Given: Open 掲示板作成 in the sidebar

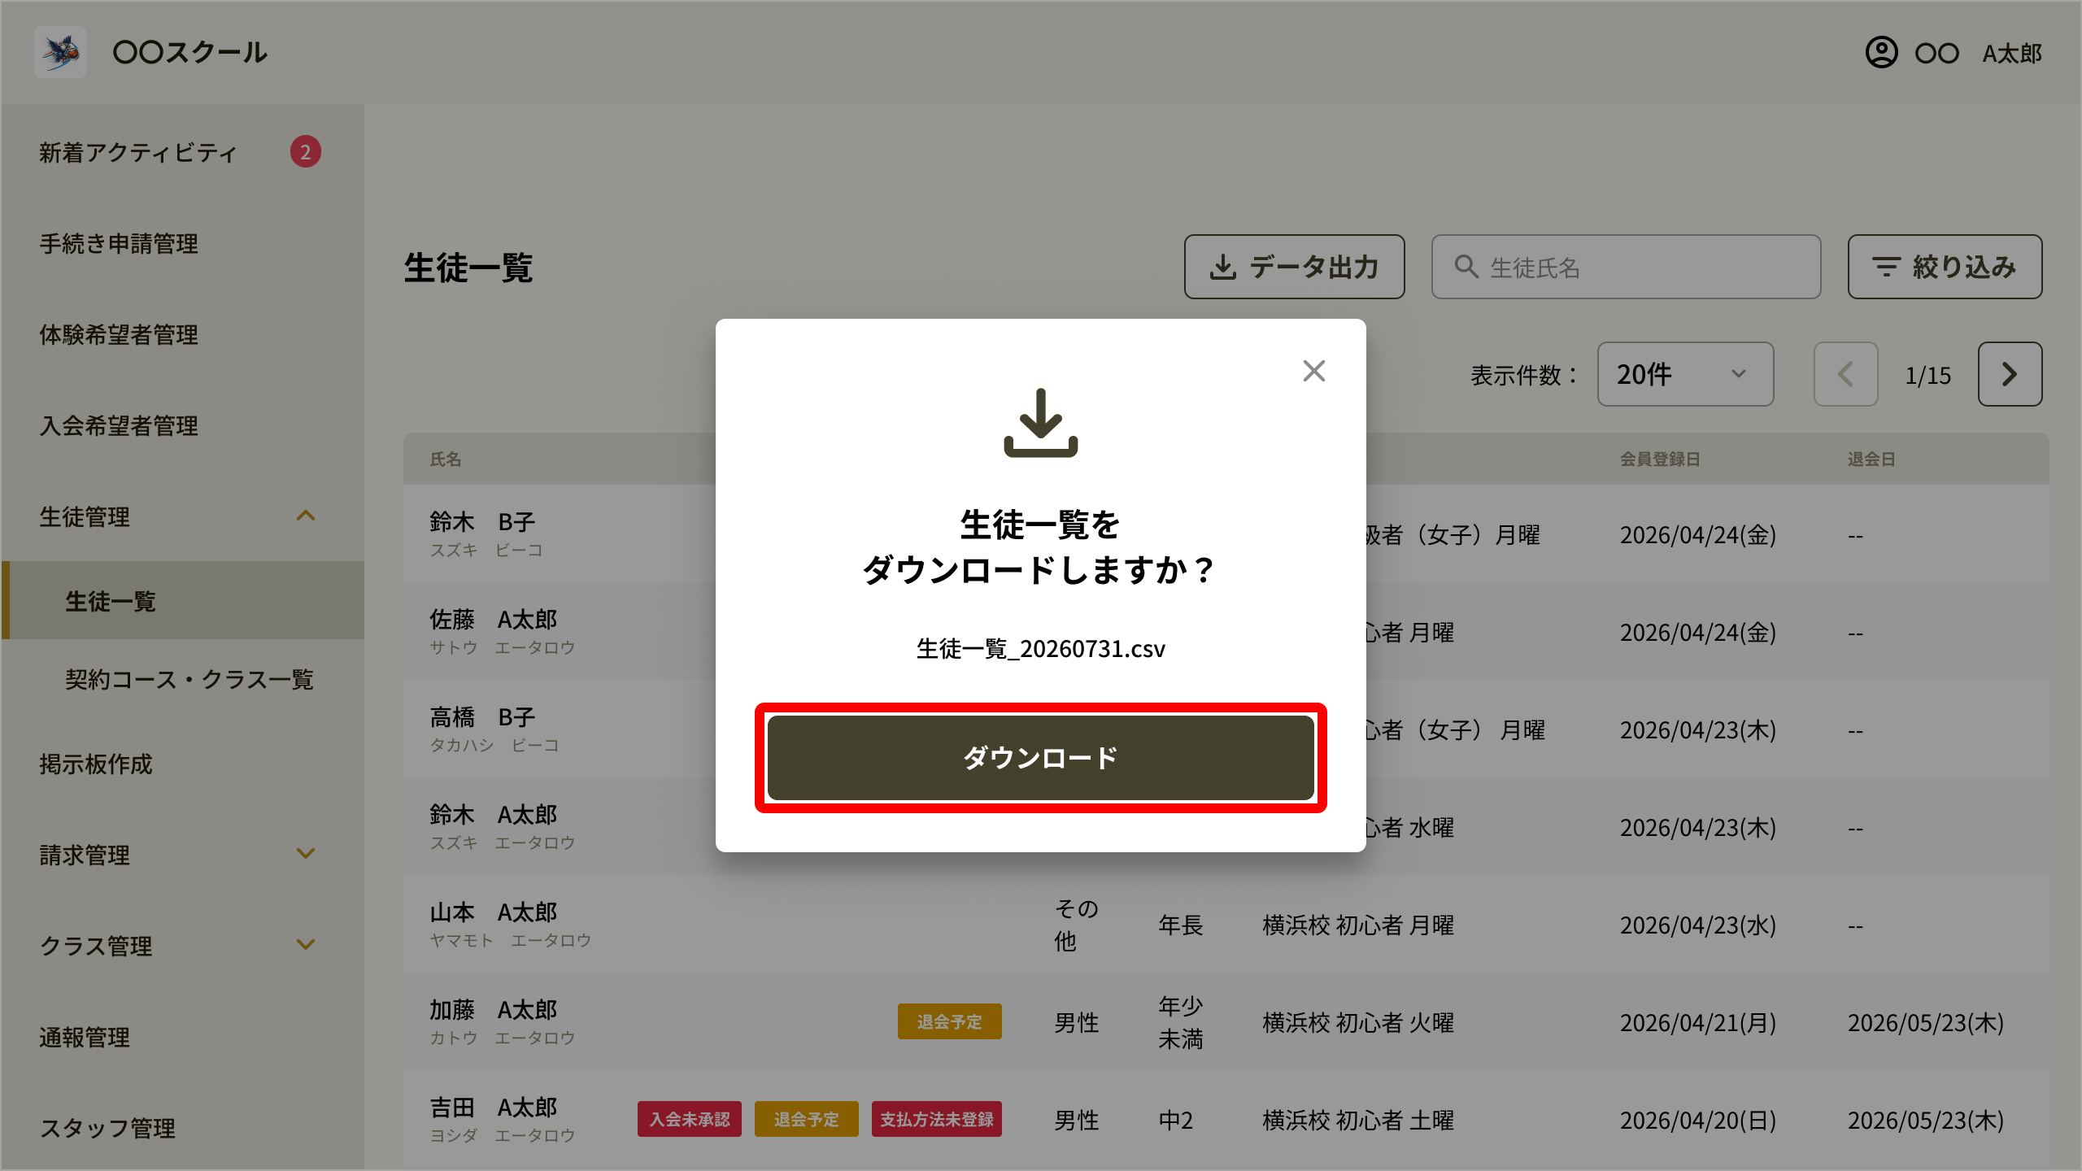Looking at the screenshot, I should pos(96,764).
